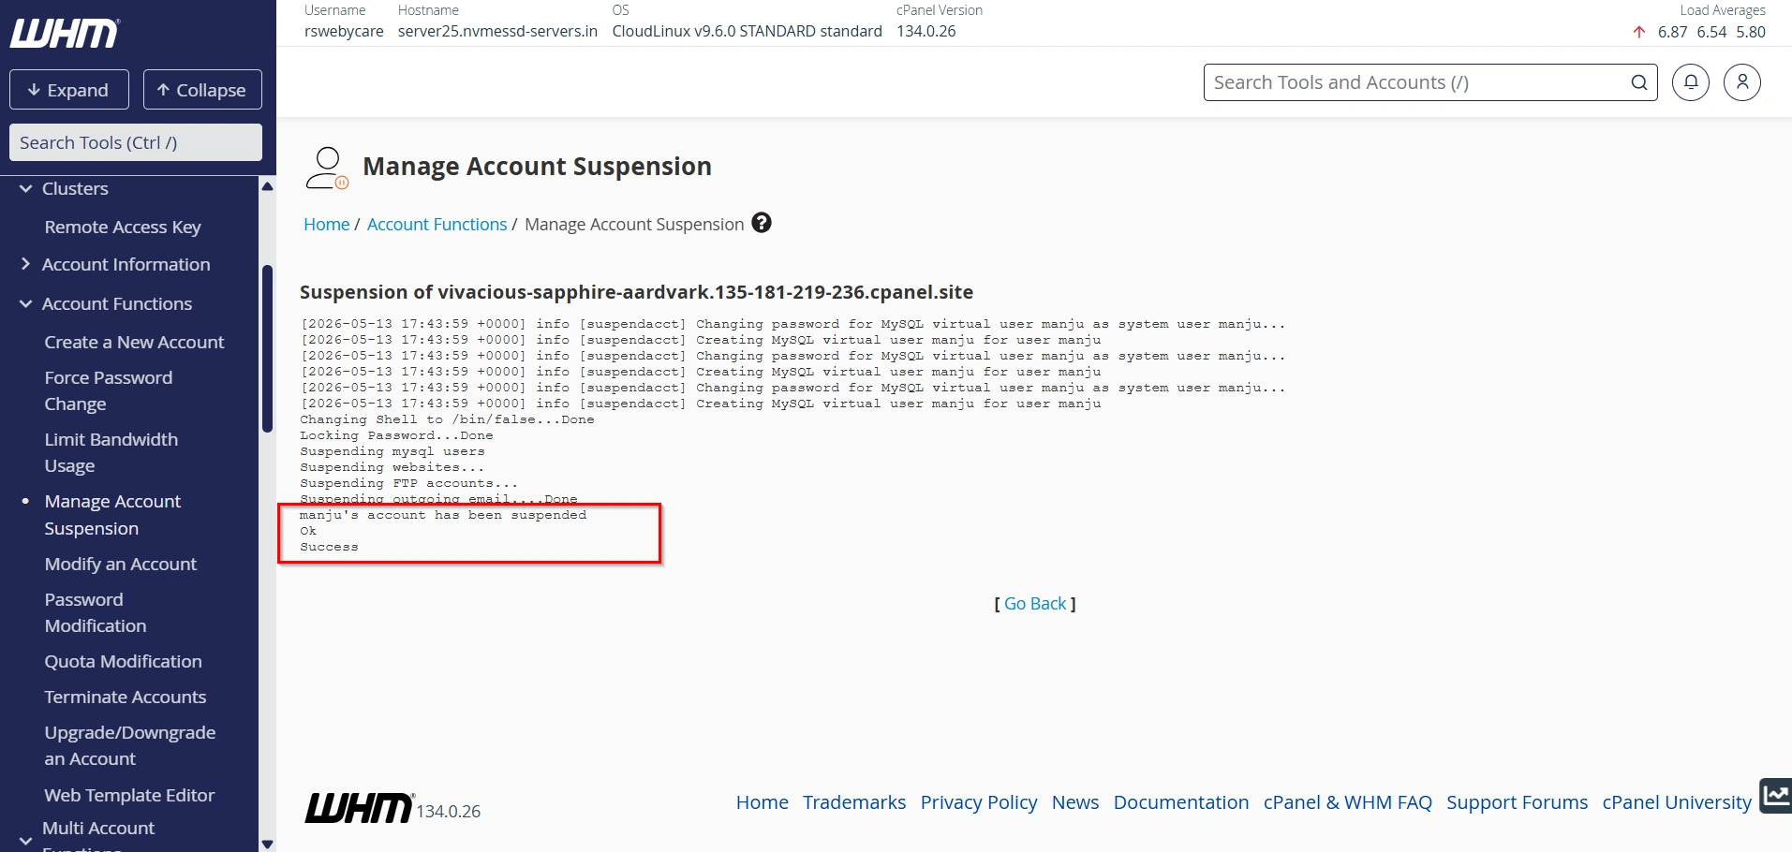The width and height of the screenshot is (1792, 852).
Task: Open the cPanel & WHM FAQ link
Action: [1348, 802]
